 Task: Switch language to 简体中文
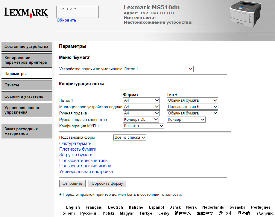coord(183,213)
